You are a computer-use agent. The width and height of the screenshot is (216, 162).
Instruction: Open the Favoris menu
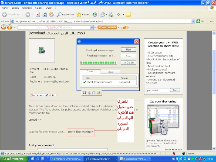point(39,8)
